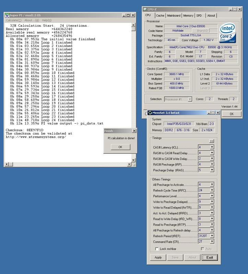
Task: Click the OK button in CPU-Z
Action: 232,114
